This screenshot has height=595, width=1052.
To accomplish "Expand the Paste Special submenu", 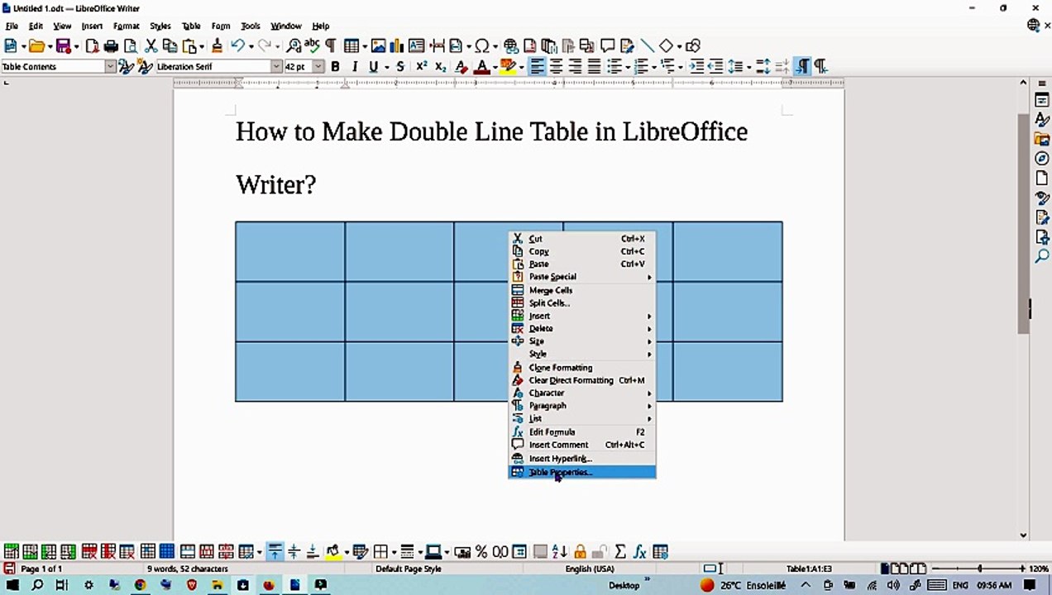I will (581, 277).
